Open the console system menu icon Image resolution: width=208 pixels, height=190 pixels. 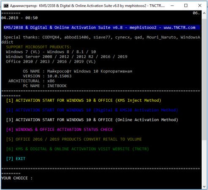coord(6,5)
